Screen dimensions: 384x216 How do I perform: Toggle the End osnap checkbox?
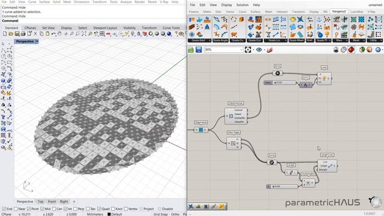[x=4, y=209]
